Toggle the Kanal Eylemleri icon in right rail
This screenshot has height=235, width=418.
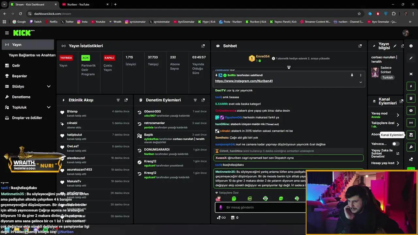coord(411,135)
